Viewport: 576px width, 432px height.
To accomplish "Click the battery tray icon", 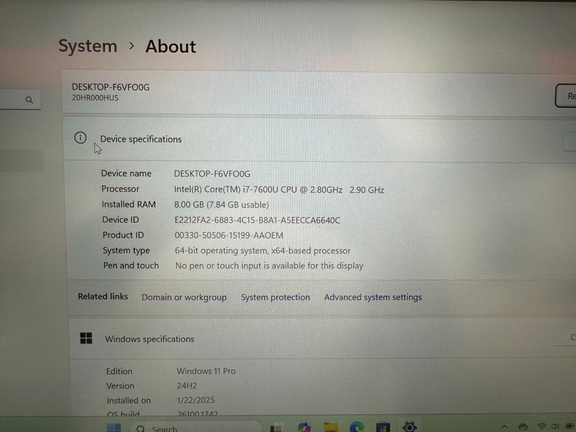I will [x=570, y=427].
